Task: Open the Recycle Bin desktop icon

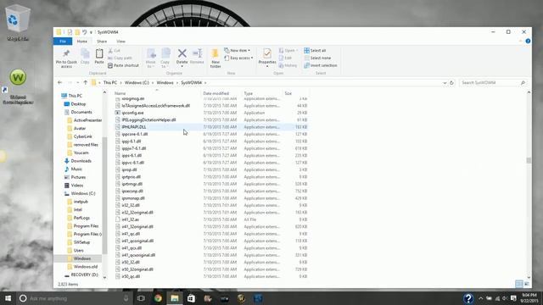Action: tap(17, 24)
